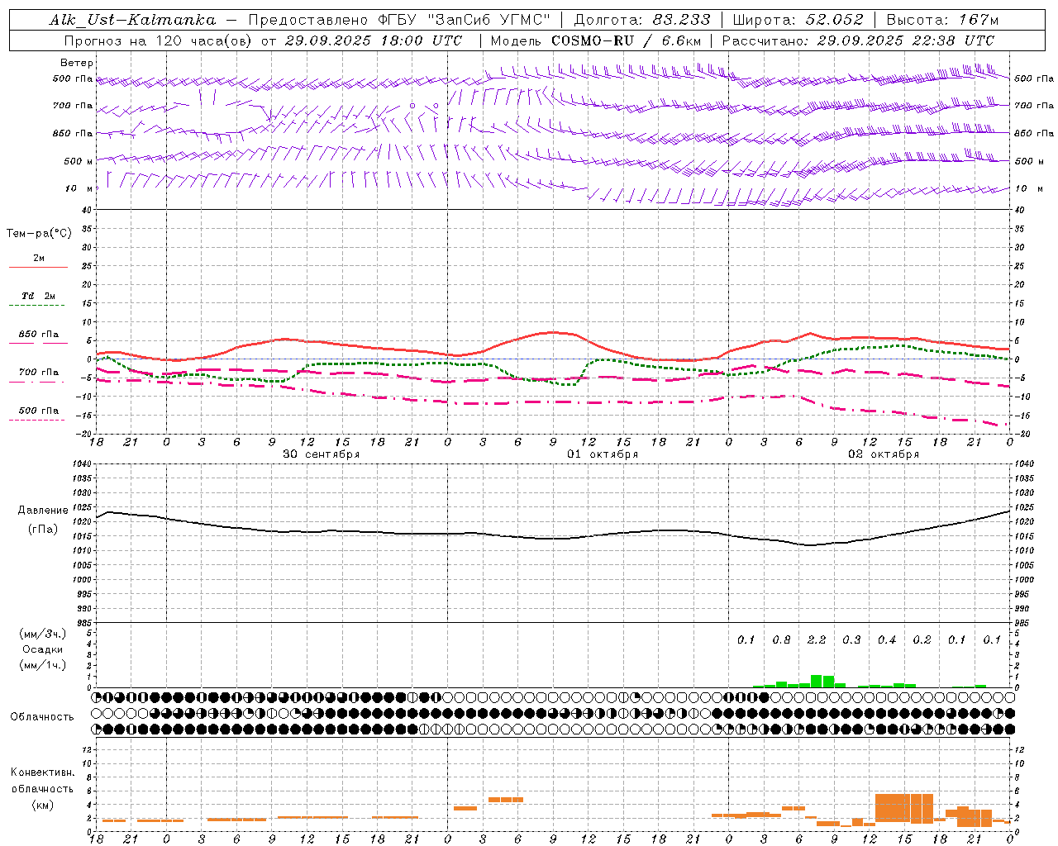The image size is (1058, 846).
Task: Click the 3-hour precipitation value 2.2
Action: [x=817, y=640]
